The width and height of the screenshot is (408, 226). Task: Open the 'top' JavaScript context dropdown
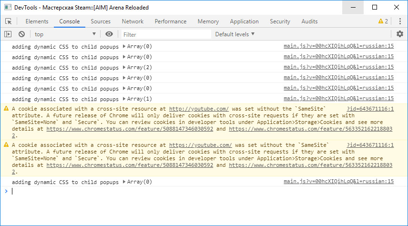(x=65, y=34)
